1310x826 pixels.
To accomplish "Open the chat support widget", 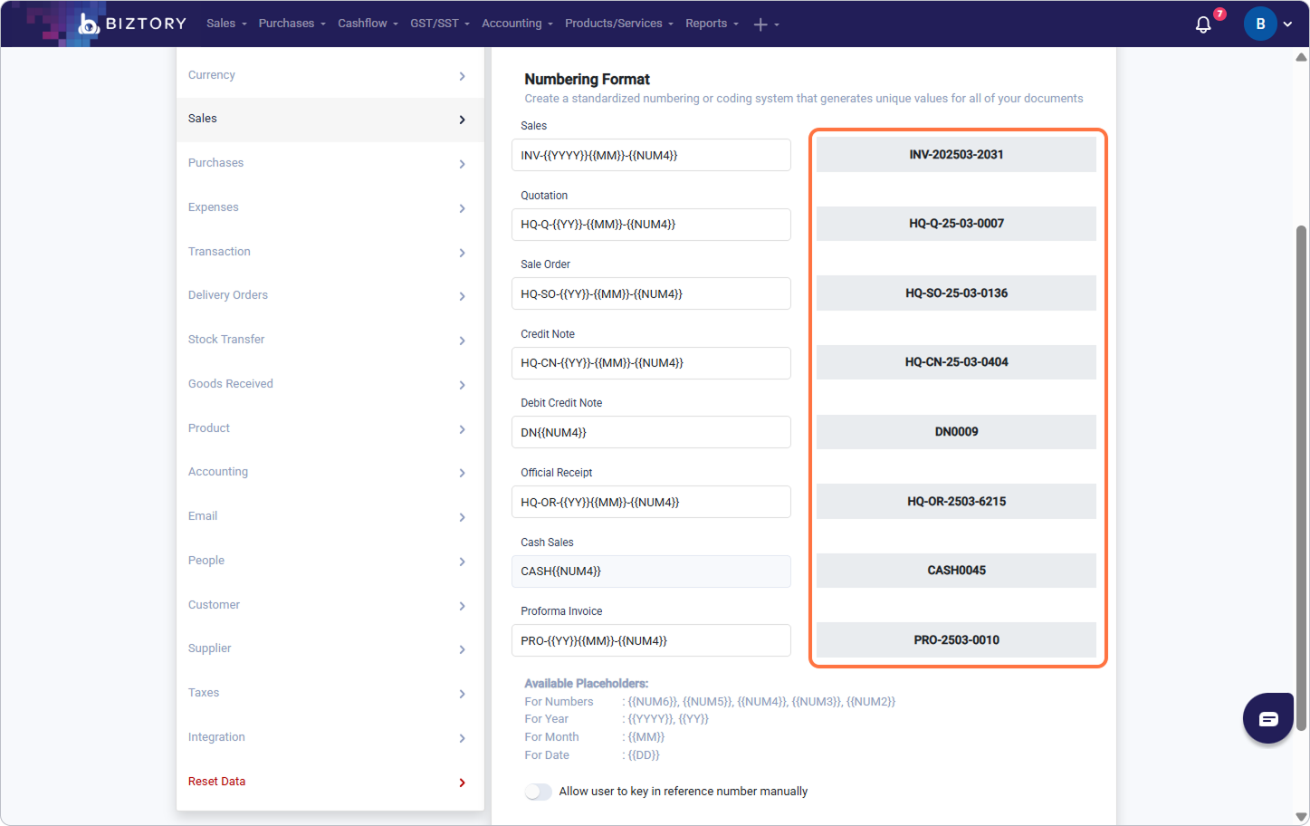I will tap(1268, 718).
